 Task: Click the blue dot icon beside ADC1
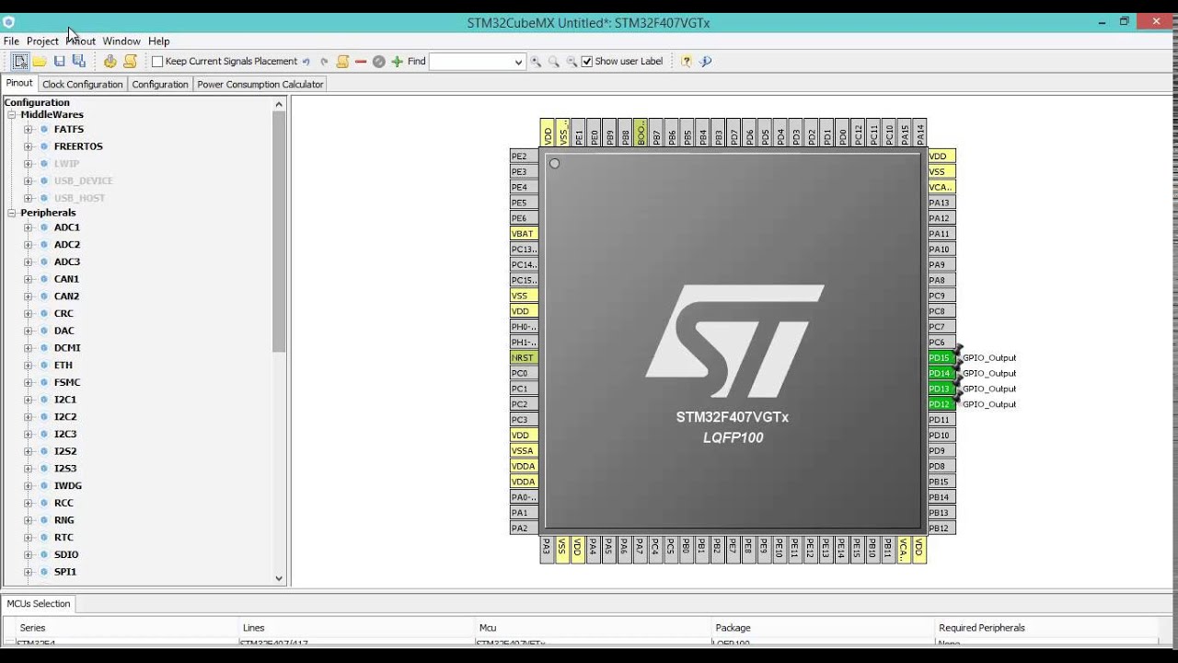pyautogui.click(x=43, y=227)
